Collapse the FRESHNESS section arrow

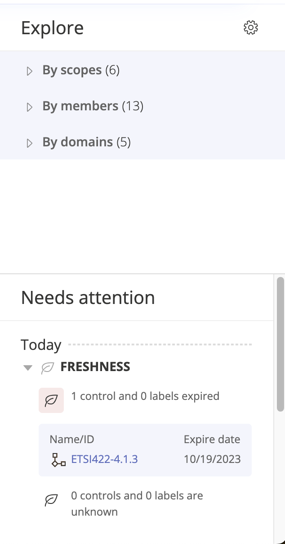click(28, 368)
